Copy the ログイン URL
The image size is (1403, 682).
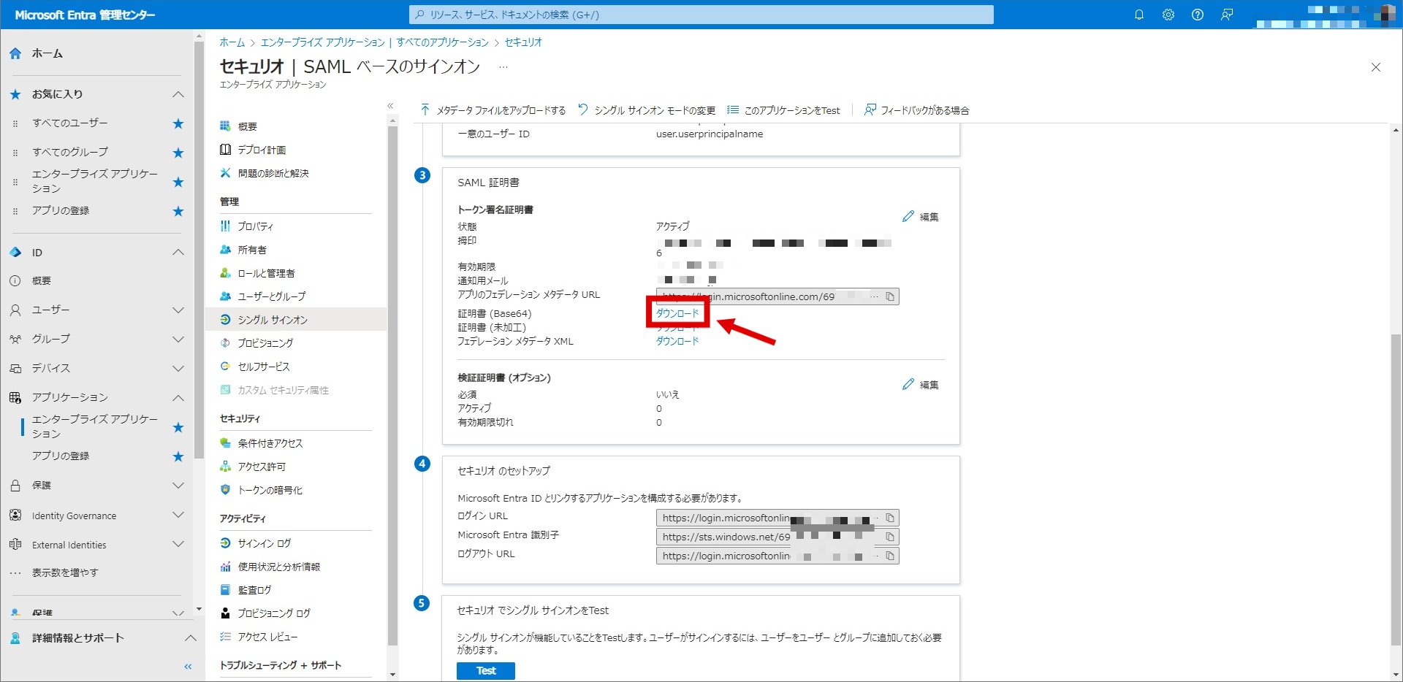click(890, 518)
